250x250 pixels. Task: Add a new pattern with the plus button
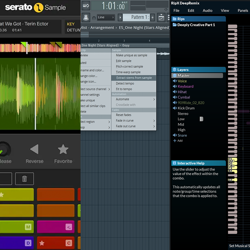[x=152, y=17]
